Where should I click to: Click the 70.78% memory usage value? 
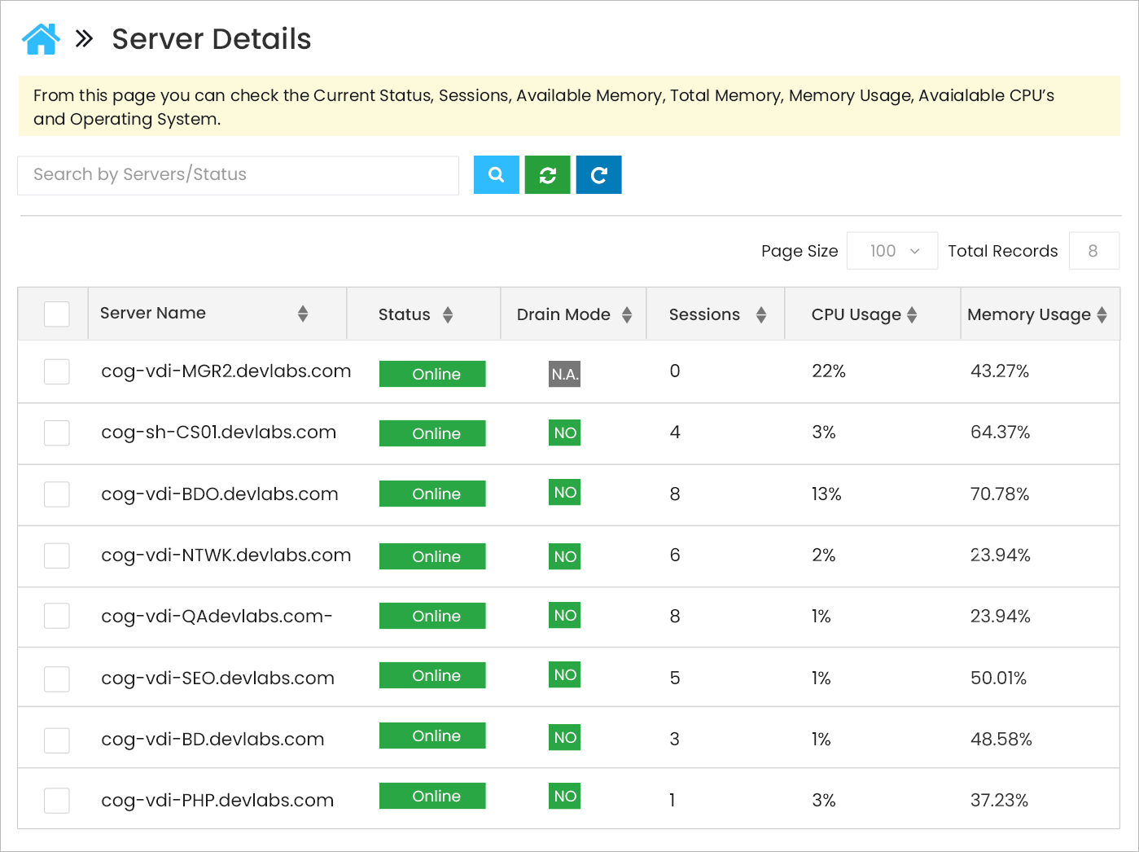coord(1000,494)
